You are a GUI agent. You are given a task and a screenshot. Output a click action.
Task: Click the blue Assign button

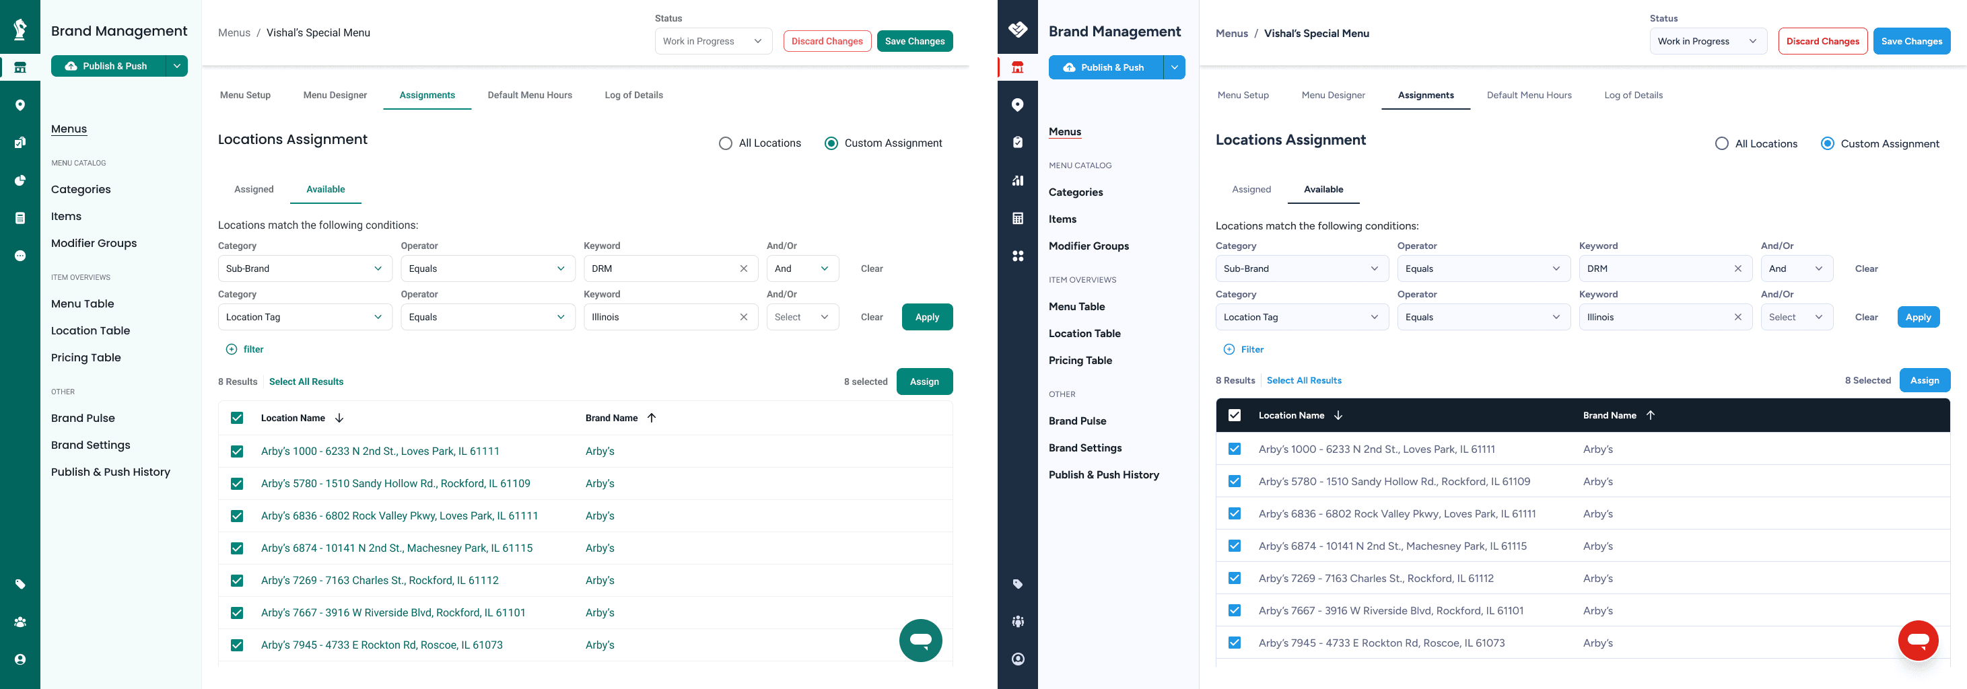coord(1924,381)
